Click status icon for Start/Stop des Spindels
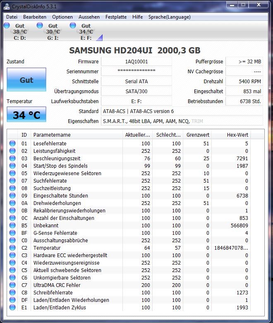The width and height of the screenshot is (273, 323). click(12, 166)
